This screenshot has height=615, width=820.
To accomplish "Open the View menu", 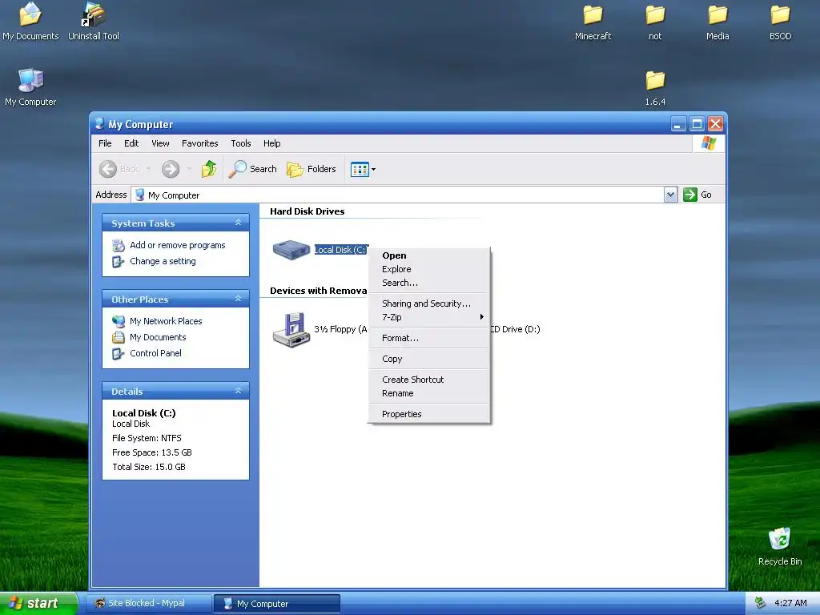I will point(160,143).
